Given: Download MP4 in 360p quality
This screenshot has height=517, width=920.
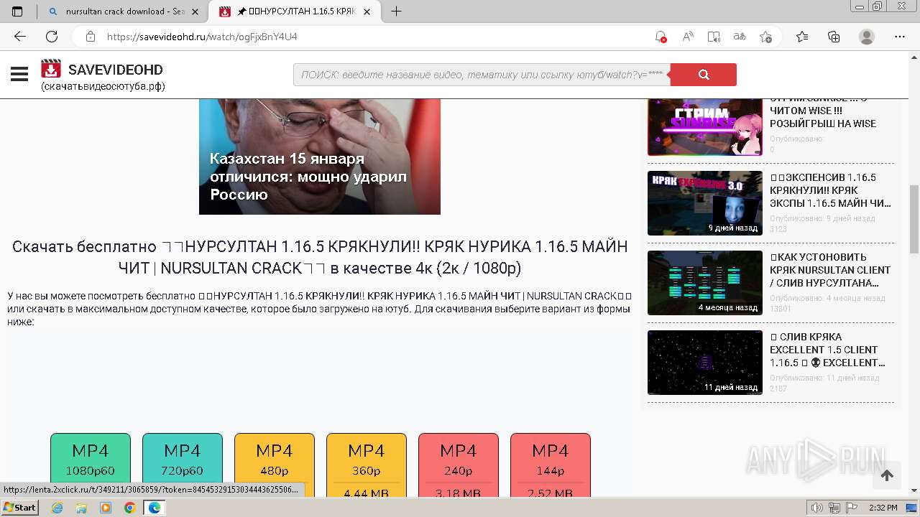Looking at the screenshot, I should click(x=367, y=465).
